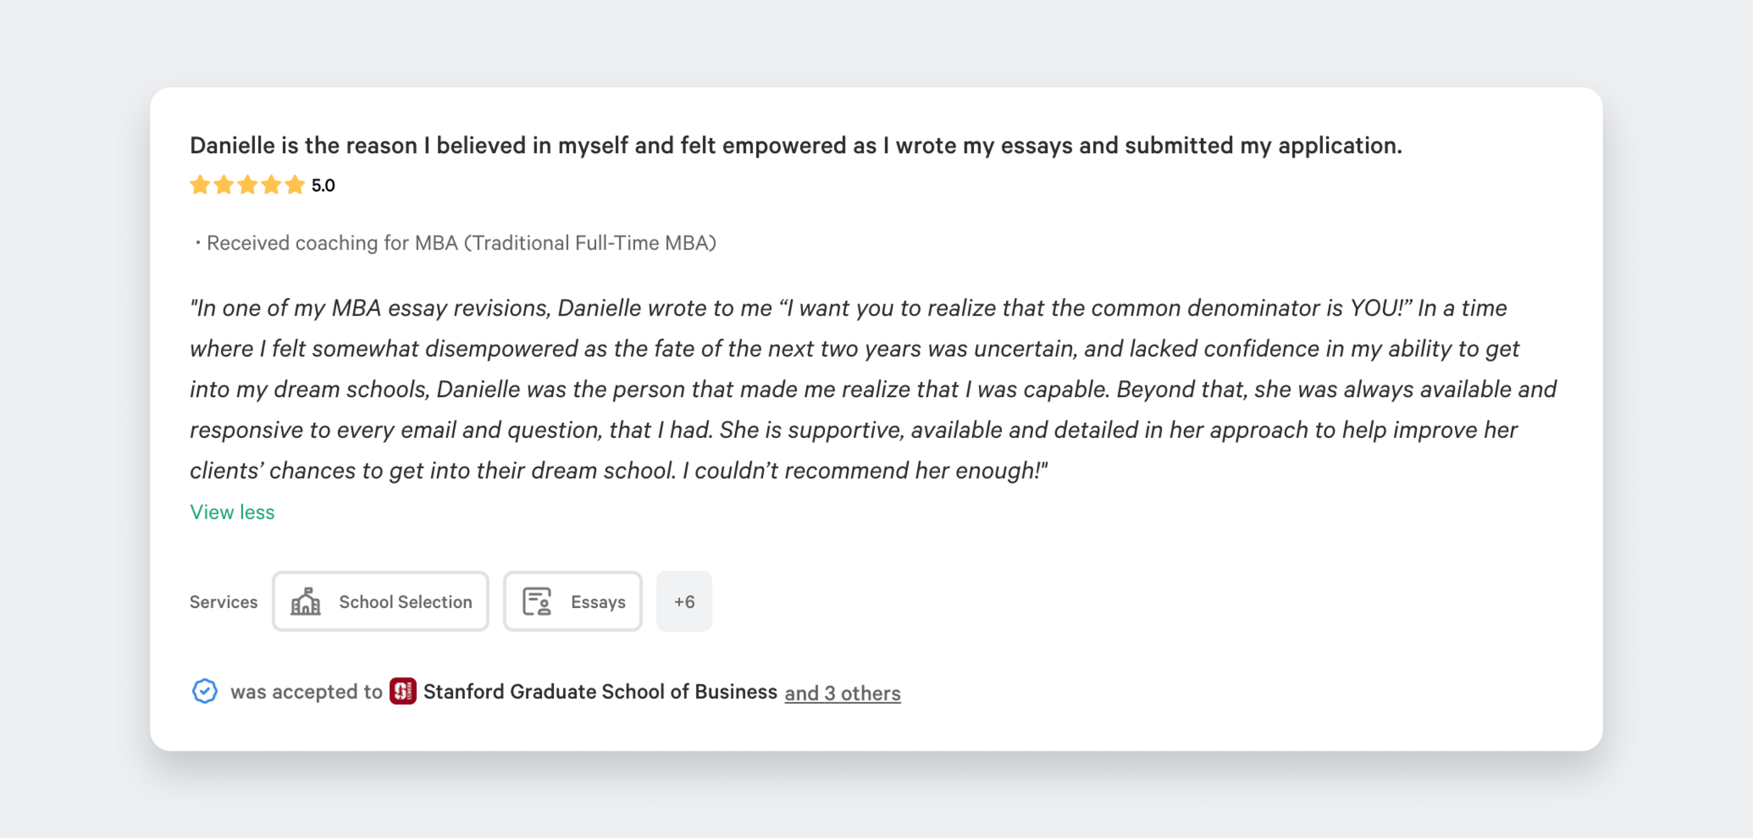Open the "and 3 others" schools link

coord(842,693)
